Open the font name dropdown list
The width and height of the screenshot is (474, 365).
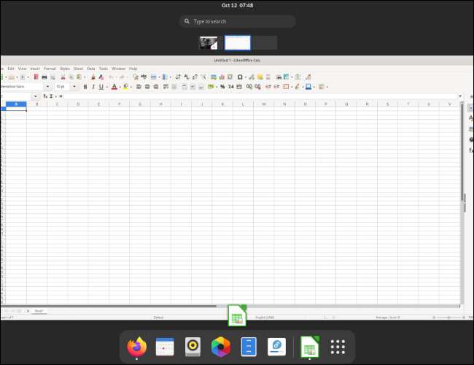click(47, 87)
